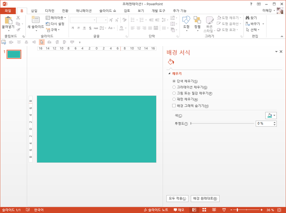Select Pattern fill (패턴 채우기) radio
The image size is (286, 213).
(x=174, y=99)
